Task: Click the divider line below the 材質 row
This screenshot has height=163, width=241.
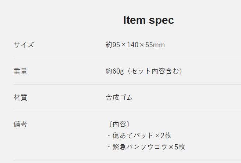Action: tap(127, 111)
